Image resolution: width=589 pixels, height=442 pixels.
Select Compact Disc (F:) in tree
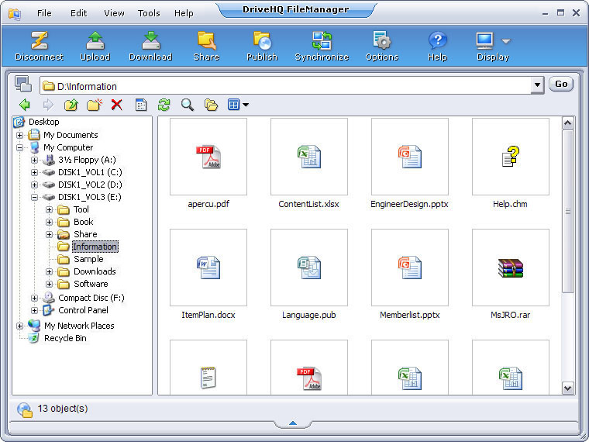pos(91,298)
